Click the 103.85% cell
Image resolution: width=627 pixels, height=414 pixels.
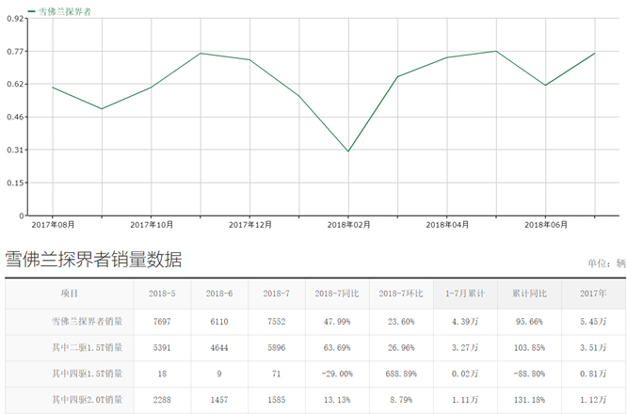[x=529, y=347]
